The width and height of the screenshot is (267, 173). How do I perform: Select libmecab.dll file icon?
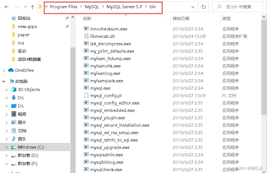pos(86,36)
